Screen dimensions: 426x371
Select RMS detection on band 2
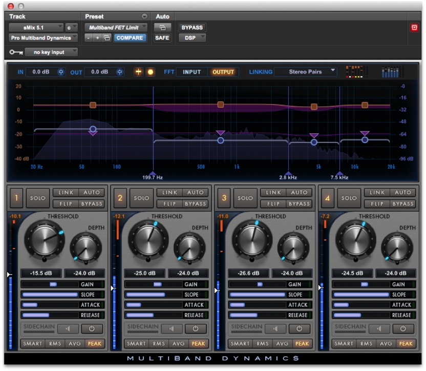159,343
